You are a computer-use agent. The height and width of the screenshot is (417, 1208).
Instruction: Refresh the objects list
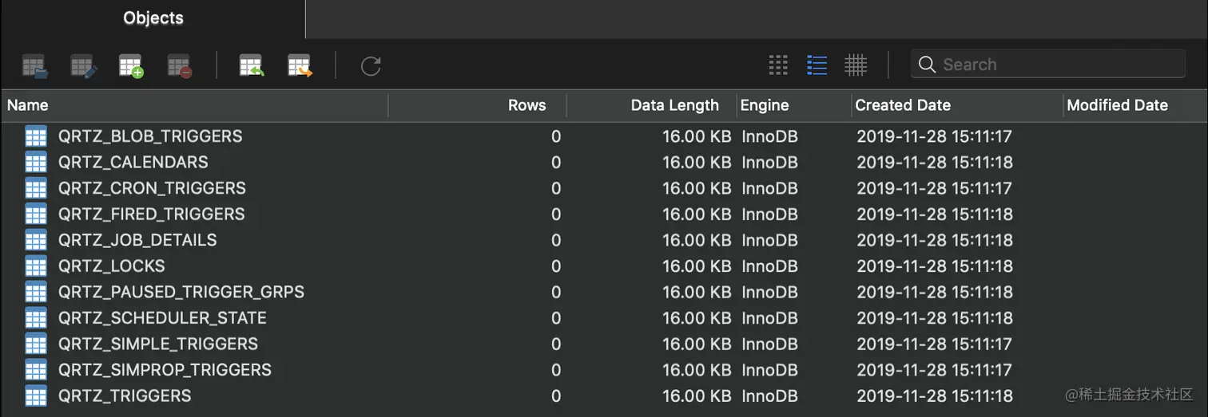pos(371,65)
